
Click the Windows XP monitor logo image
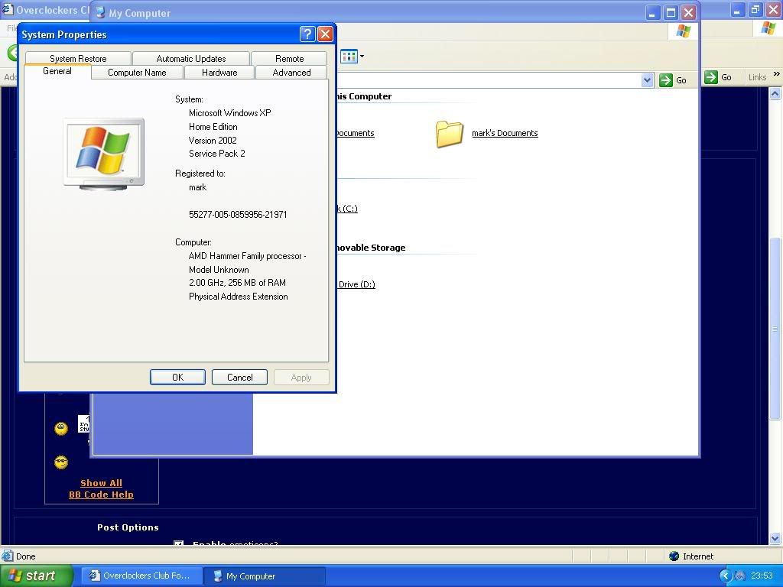point(103,154)
